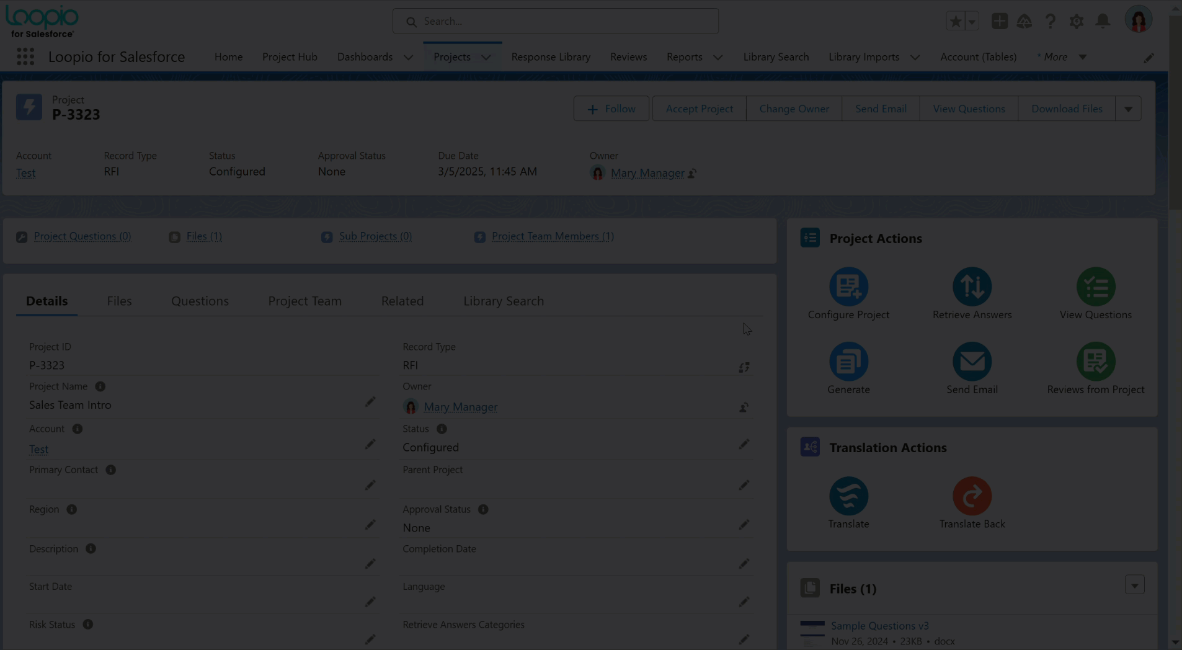
Task: Edit Project Name pencil icon
Action: pyautogui.click(x=370, y=402)
